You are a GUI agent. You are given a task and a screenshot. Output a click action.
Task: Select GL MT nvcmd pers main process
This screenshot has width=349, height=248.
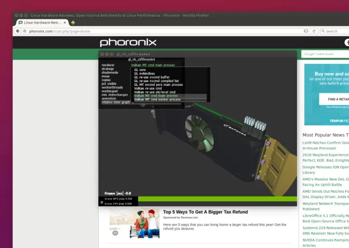tap(158, 85)
